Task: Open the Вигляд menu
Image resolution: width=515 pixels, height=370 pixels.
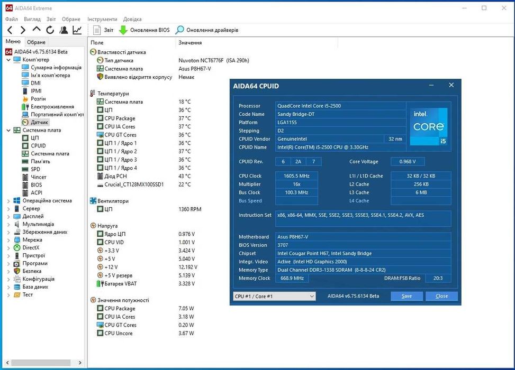Action: pyautogui.click(x=32, y=19)
